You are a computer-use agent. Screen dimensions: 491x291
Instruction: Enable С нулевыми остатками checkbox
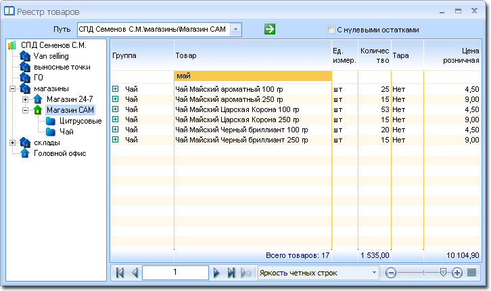coord(331,30)
